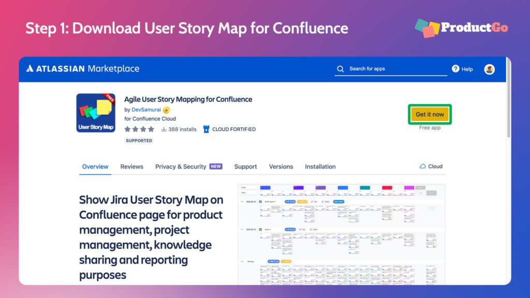Select the calendar icon beside AURA Sprint 1
Screen dimensions: 530x298
(x=259, y=201)
